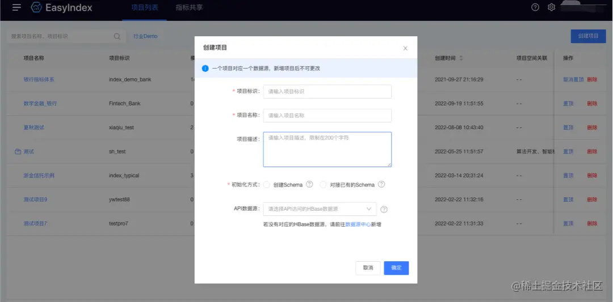Click the 2022-09-19 11:51:55 timestamp
Screen dimensions: 613x302
pyautogui.click(x=459, y=103)
